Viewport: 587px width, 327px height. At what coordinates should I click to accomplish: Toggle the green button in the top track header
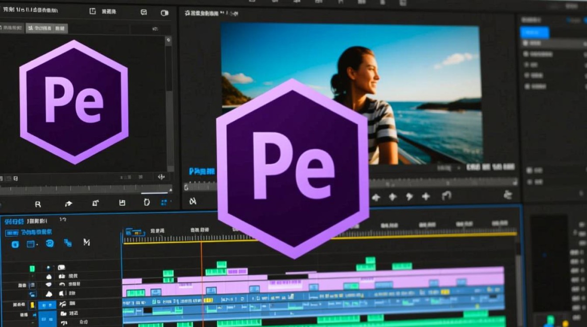pyautogui.click(x=32, y=268)
